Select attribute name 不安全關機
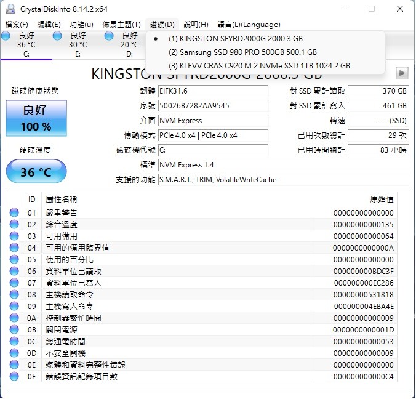 [x=65, y=353]
